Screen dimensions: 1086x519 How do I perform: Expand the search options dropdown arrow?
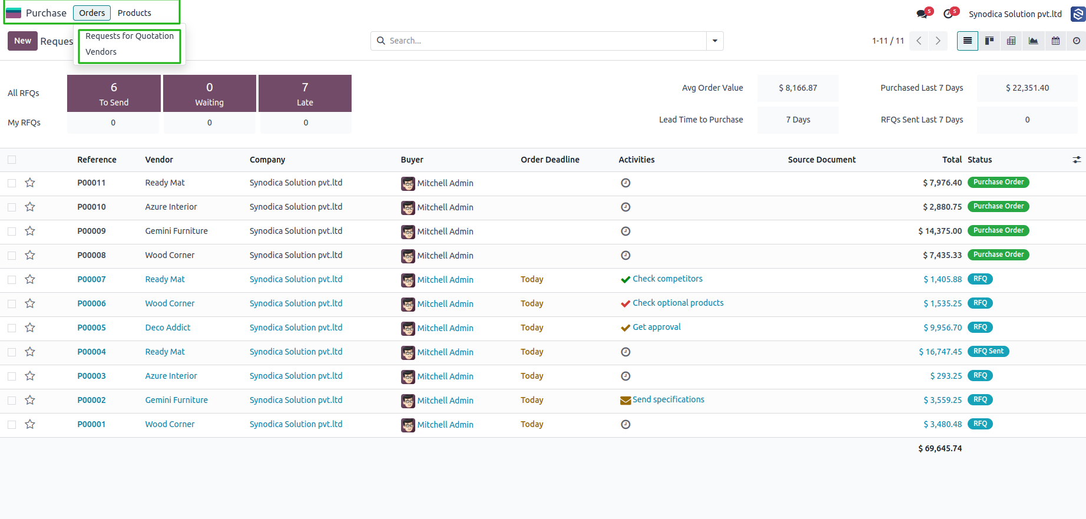(x=714, y=41)
